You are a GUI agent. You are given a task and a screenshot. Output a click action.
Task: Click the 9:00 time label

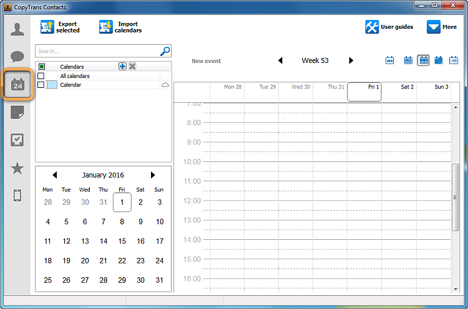(193, 142)
